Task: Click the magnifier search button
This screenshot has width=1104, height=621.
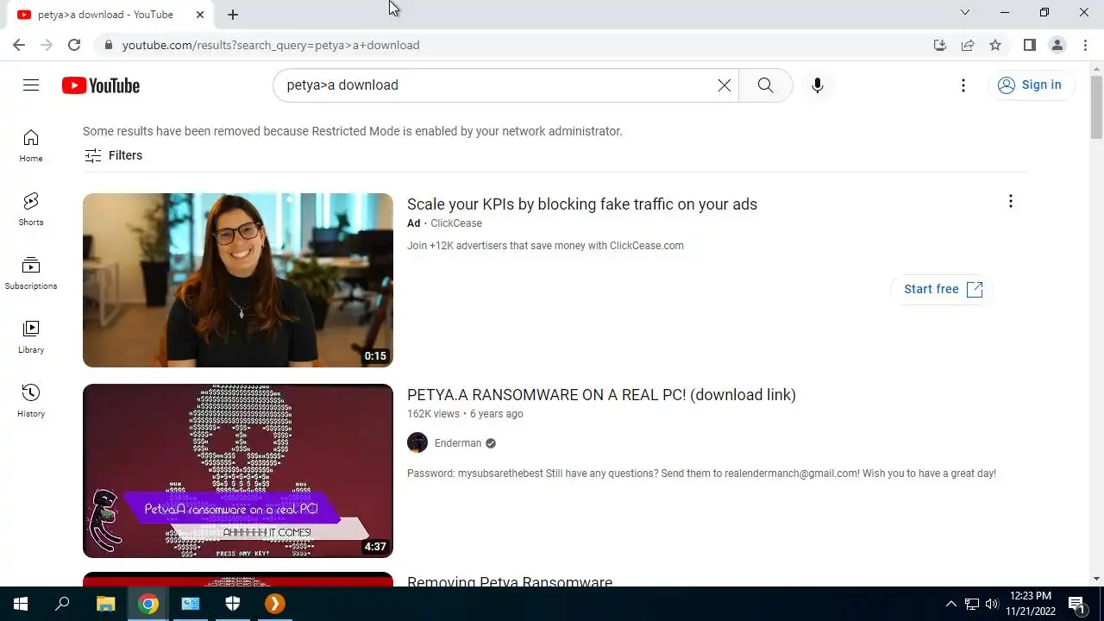Action: (x=765, y=85)
